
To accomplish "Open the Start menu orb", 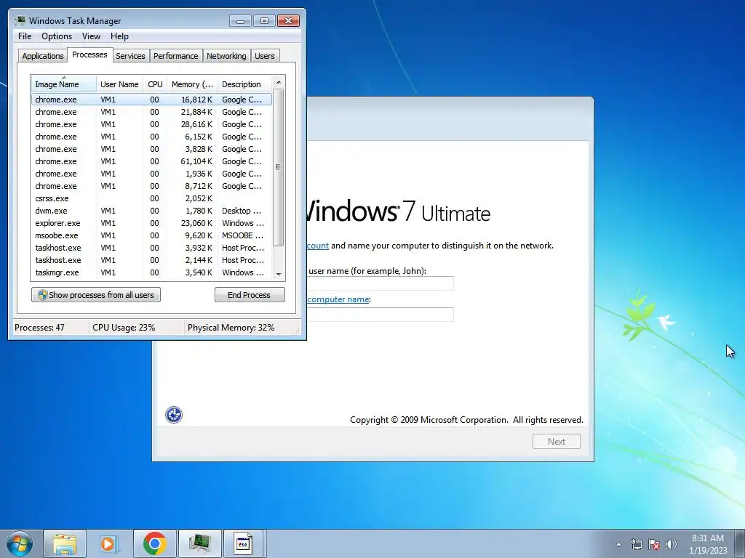I will [x=20, y=543].
